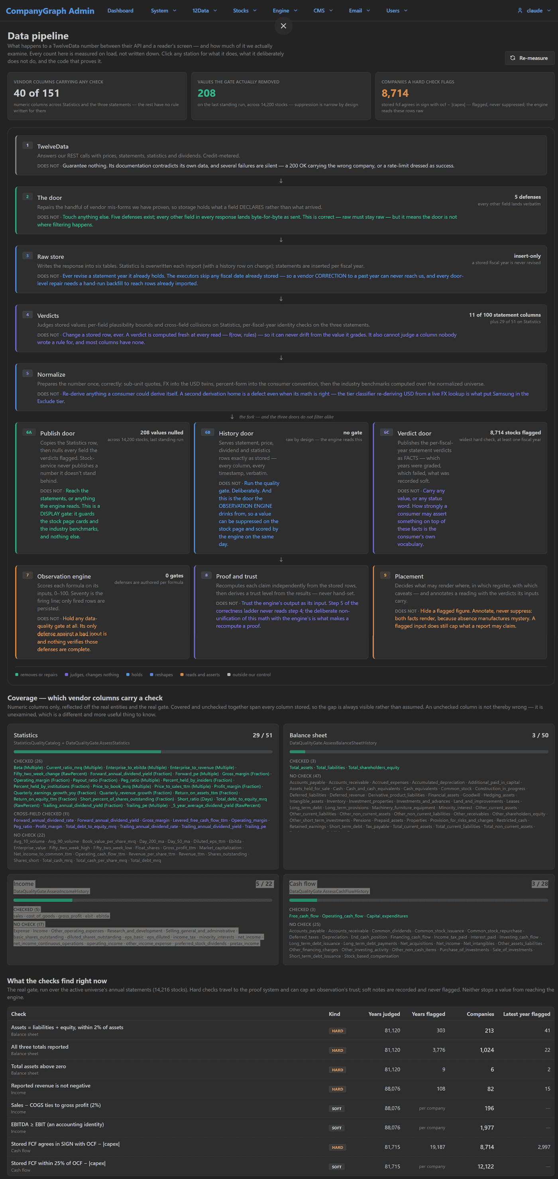
Task: Expand the Users dropdown menu
Action: [397, 10]
